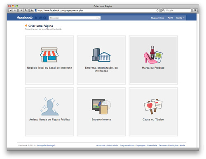Click the storefront icon for local business
The height and width of the screenshot is (159, 206).
[x=49, y=55]
